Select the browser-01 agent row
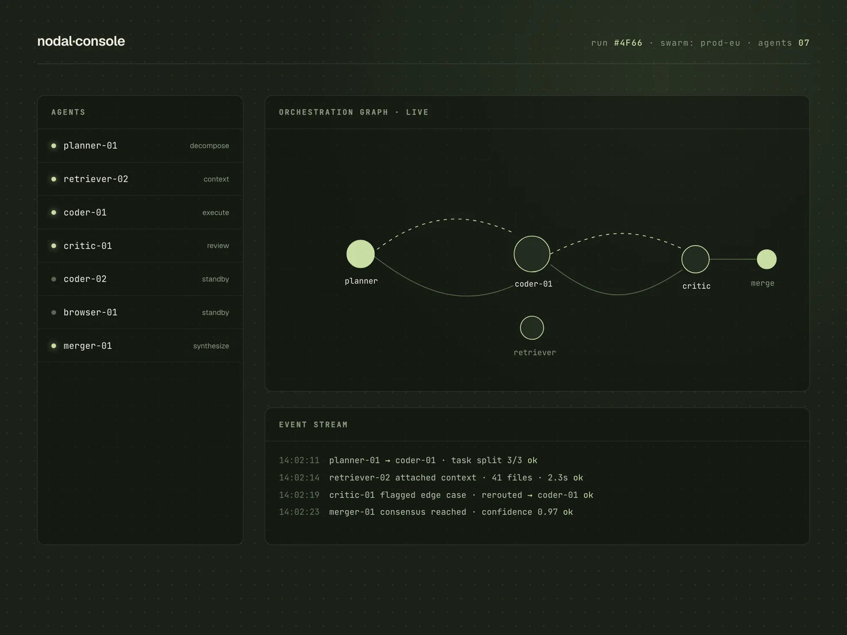Viewport: 847px width, 635px height. click(140, 312)
